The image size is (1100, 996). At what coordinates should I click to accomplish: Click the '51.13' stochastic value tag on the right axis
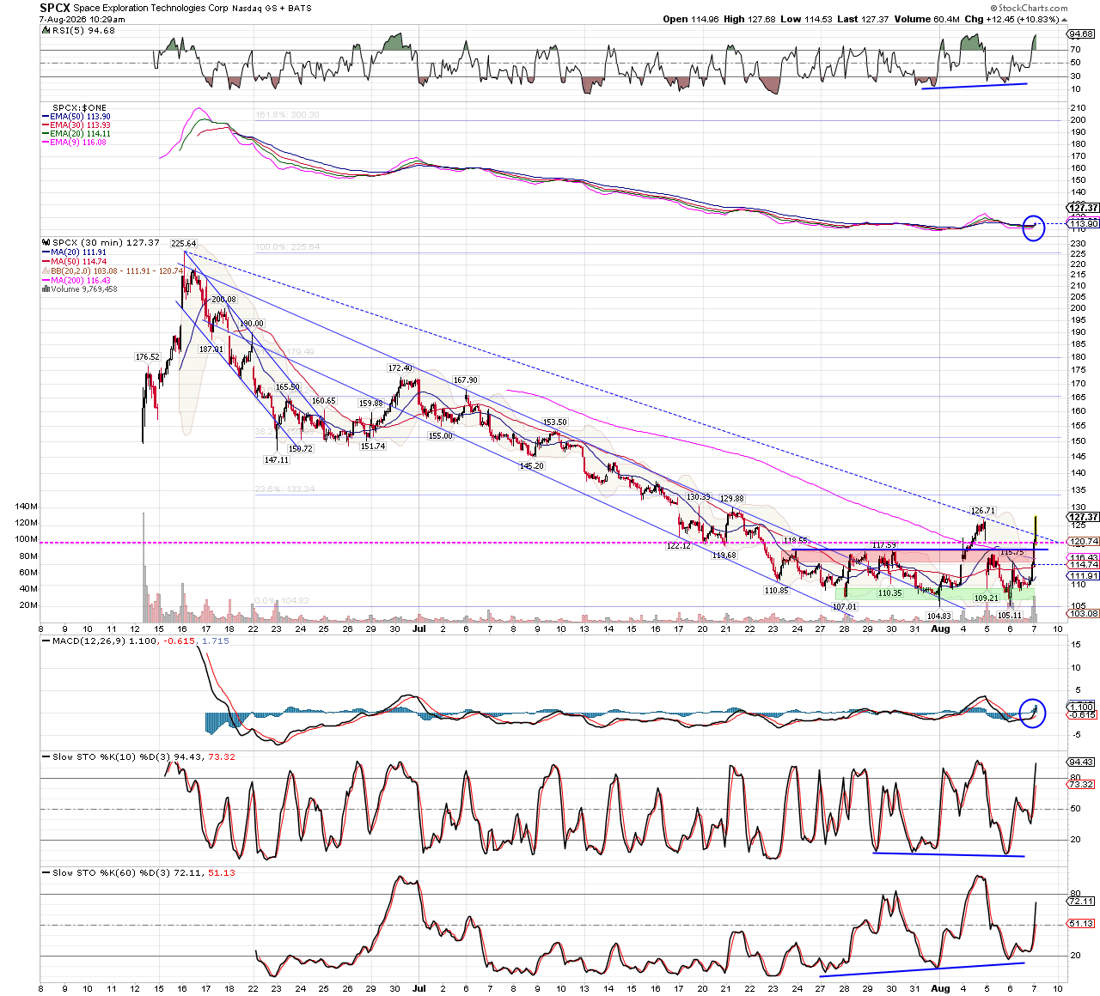point(1082,924)
